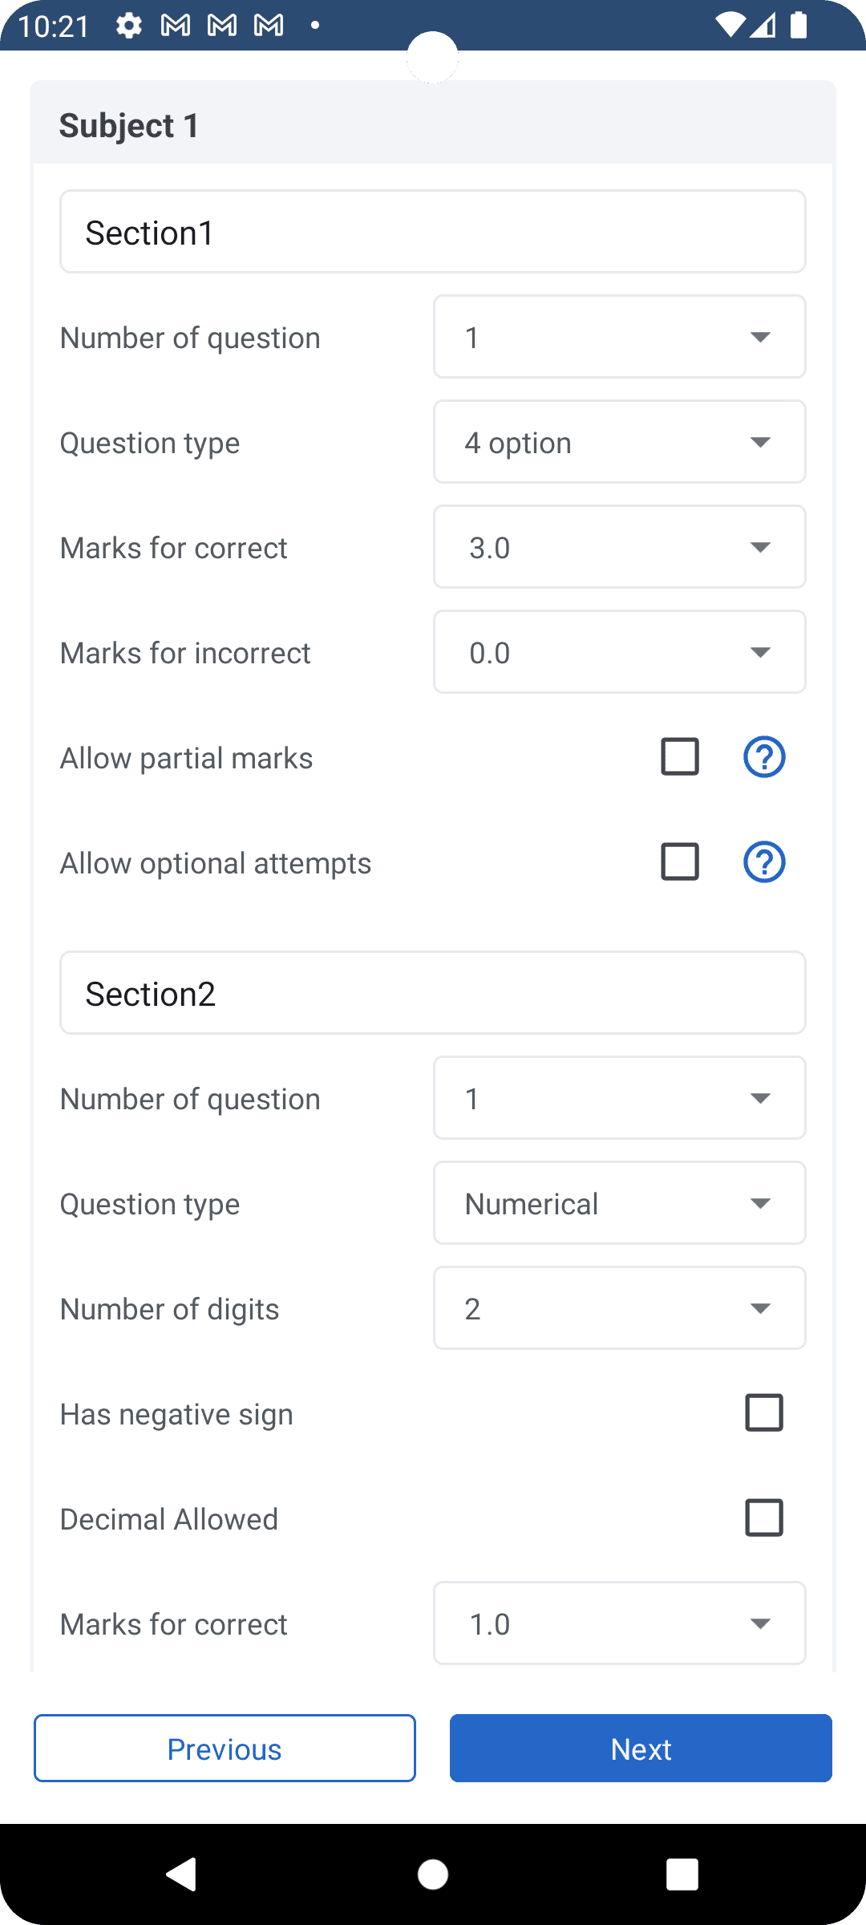Tap the battery icon in status bar
The height and width of the screenshot is (1925, 866).
tap(799, 26)
